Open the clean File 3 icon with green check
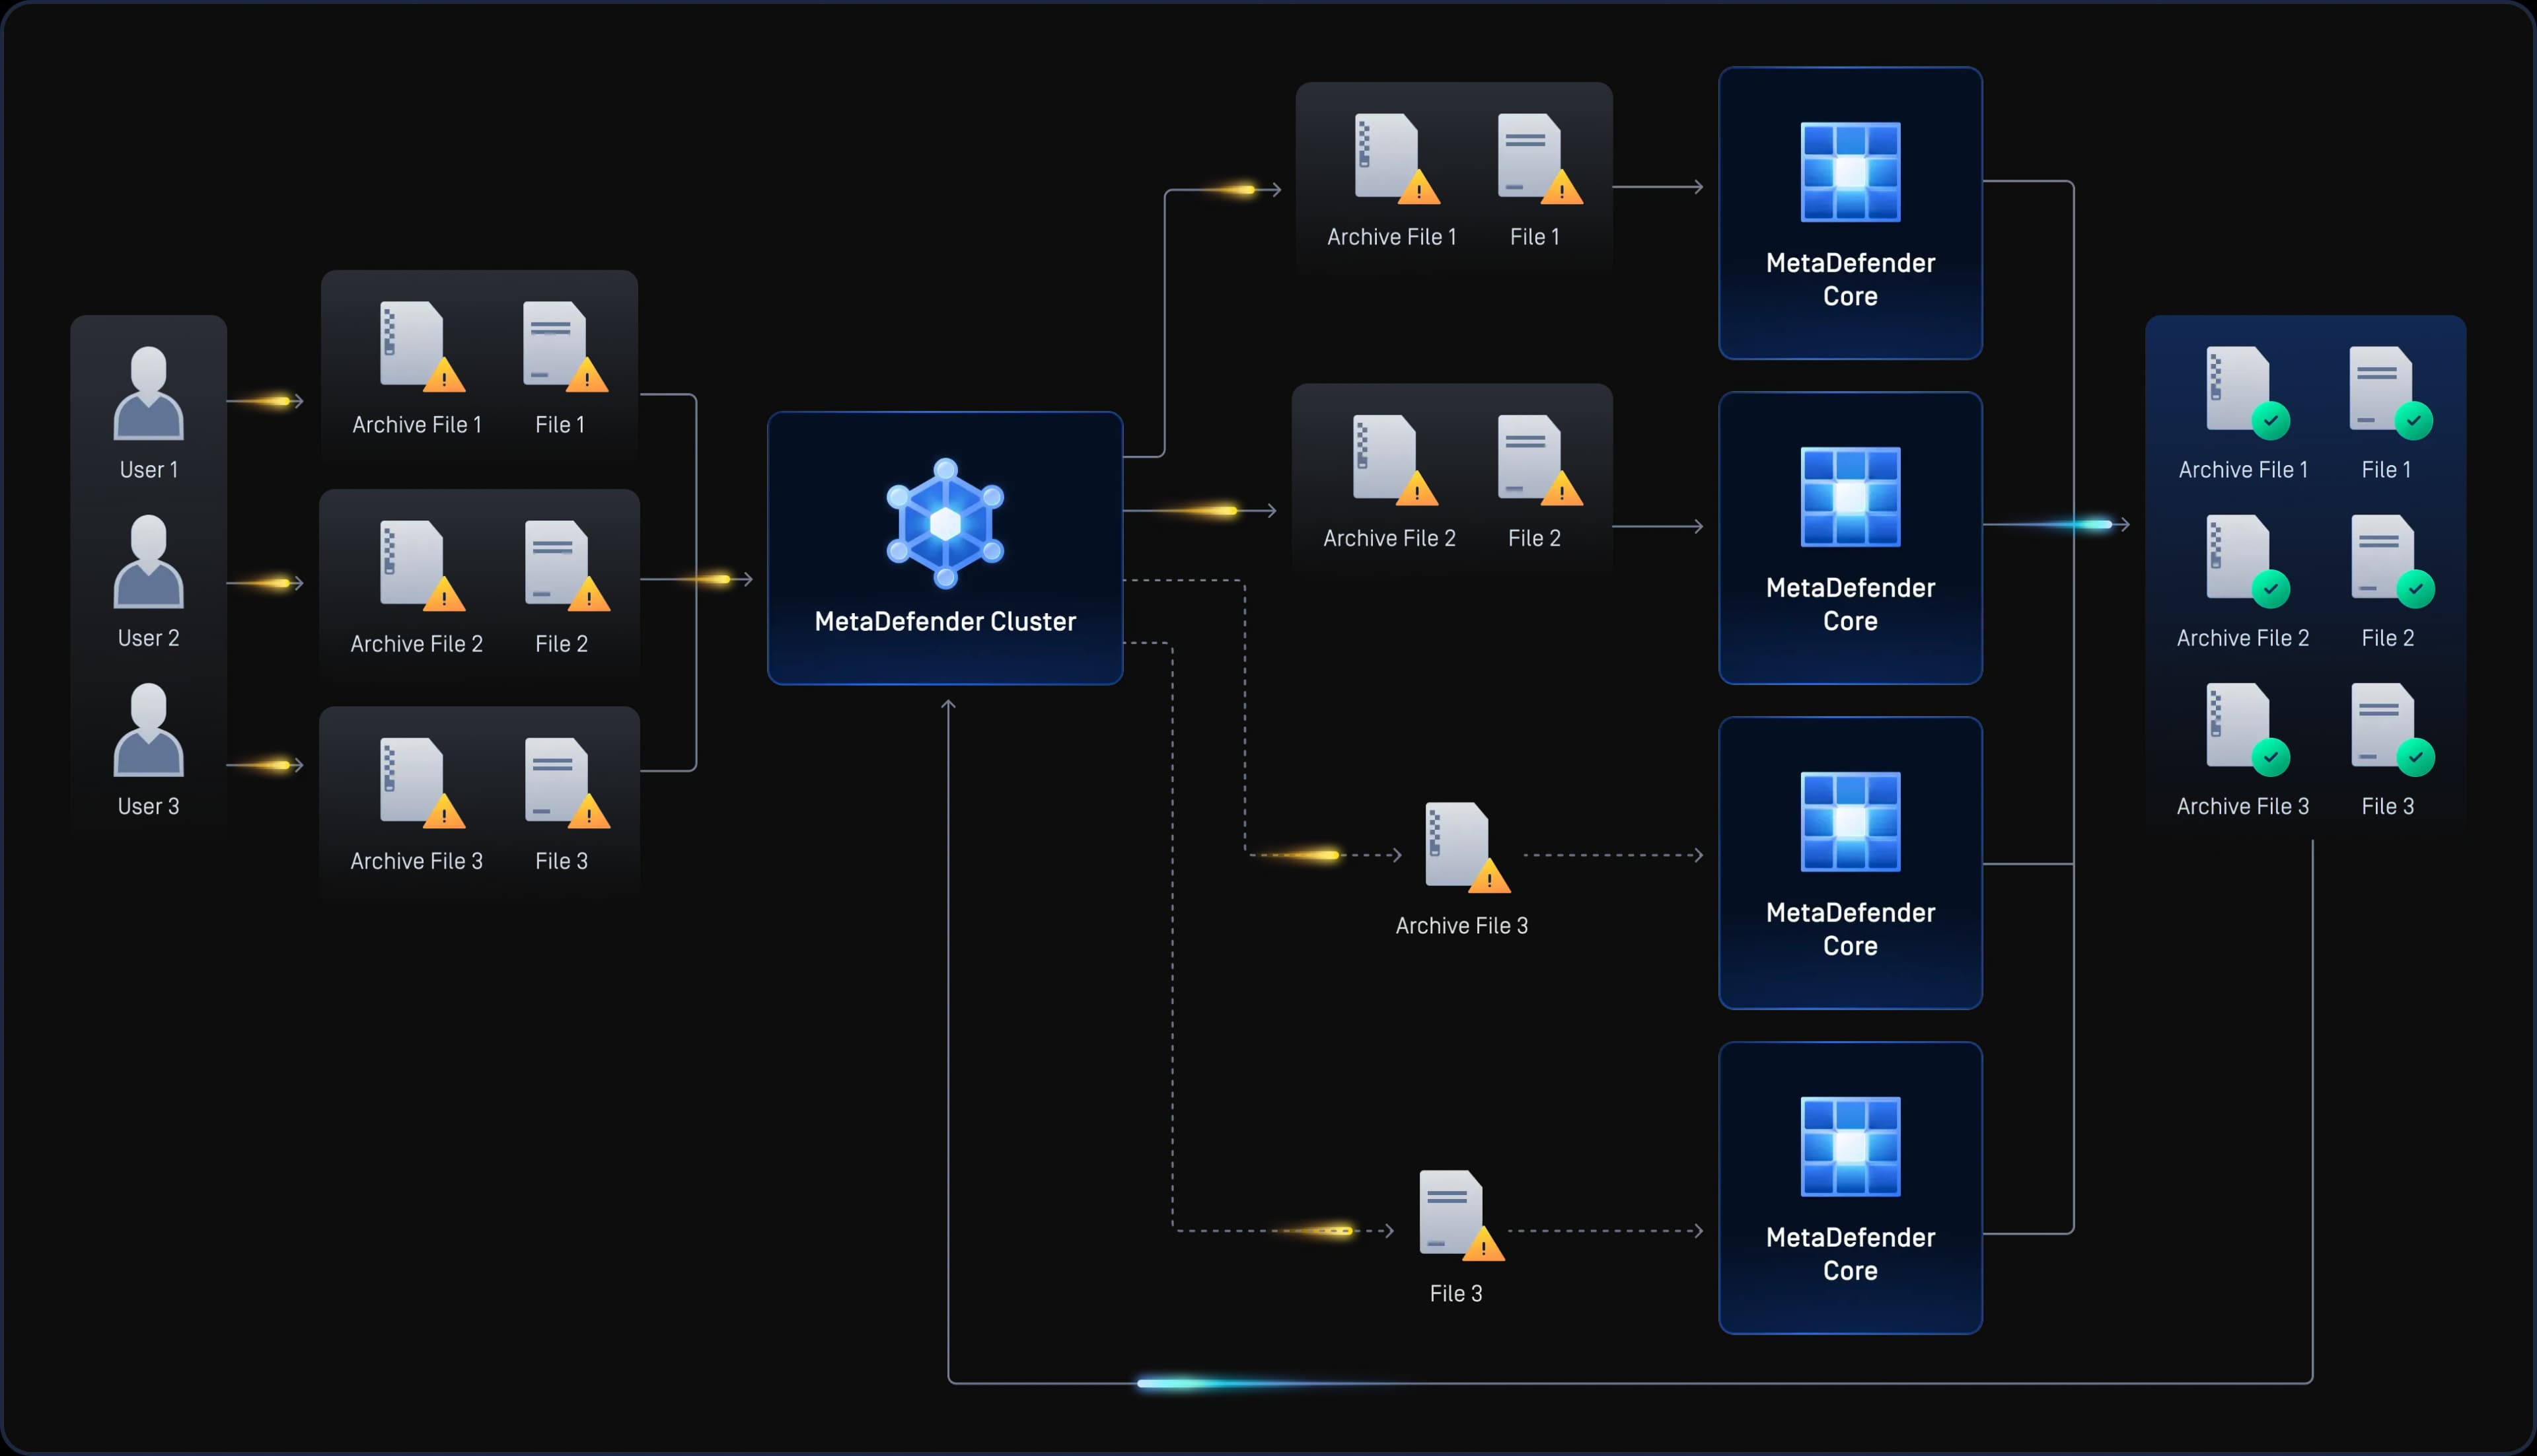The image size is (2537, 1456). pos(2392,729)
